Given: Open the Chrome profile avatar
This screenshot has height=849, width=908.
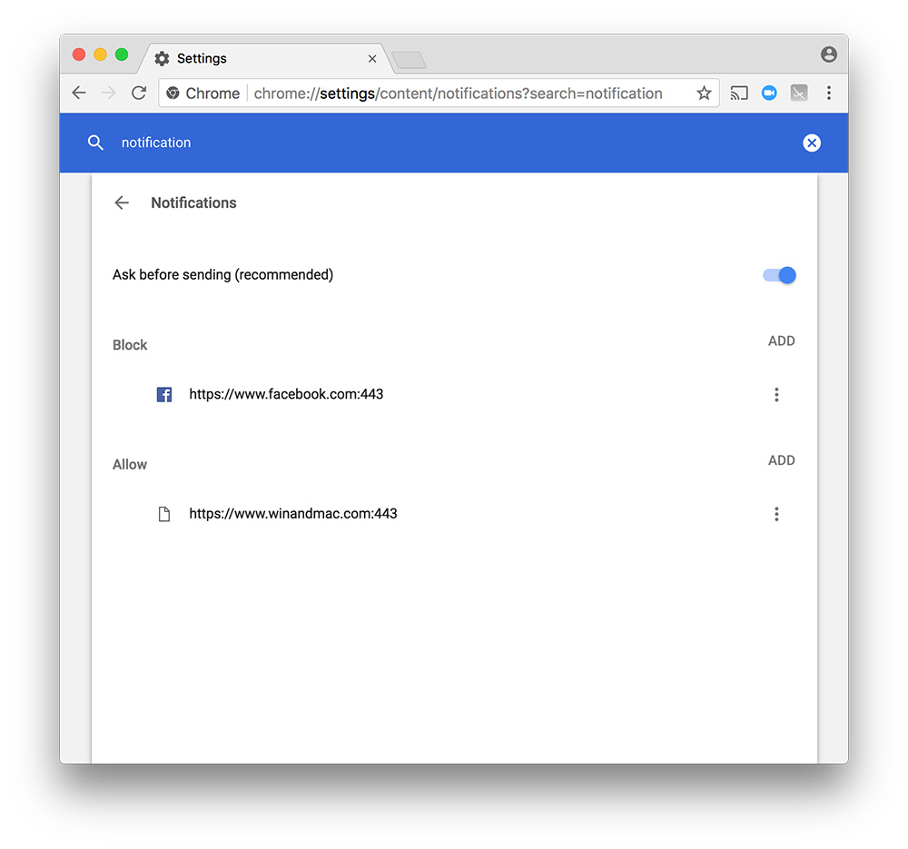Looking at the screenshot, I should [x=828, y=54].
